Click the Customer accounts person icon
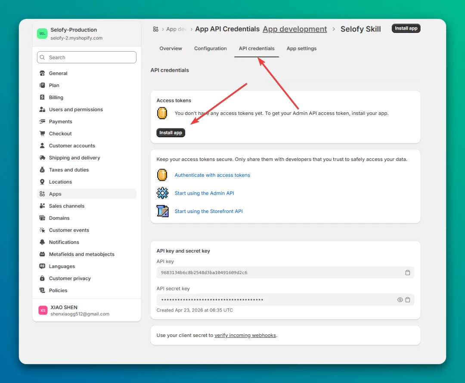The image size is (465, 383). (42, 145)
